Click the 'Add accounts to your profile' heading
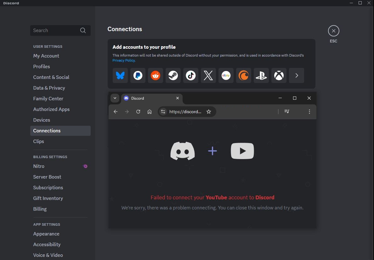The image size is (374, 260). [x=144, y=47]
